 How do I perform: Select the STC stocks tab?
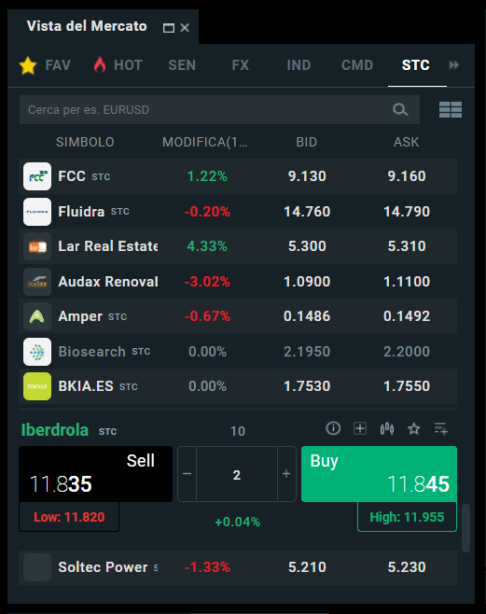click(x=415, y=65)
